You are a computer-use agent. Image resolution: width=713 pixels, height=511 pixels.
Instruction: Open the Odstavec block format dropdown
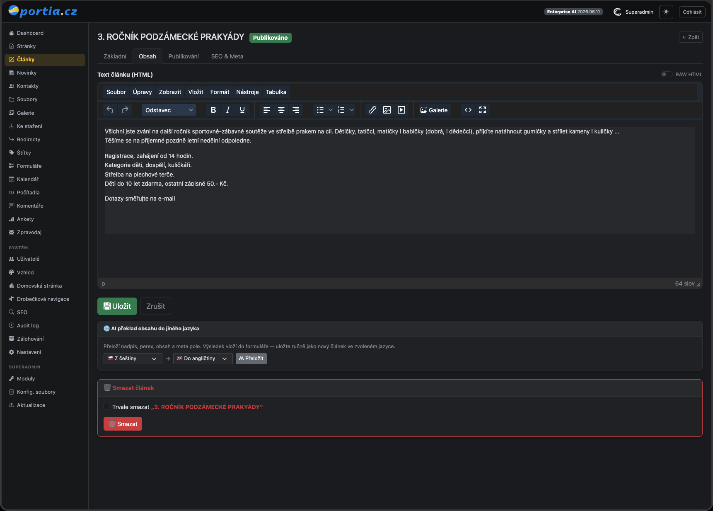(x=169, y=110)
